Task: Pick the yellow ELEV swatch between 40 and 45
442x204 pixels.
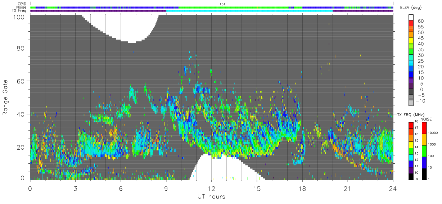Action: (411, 41)
